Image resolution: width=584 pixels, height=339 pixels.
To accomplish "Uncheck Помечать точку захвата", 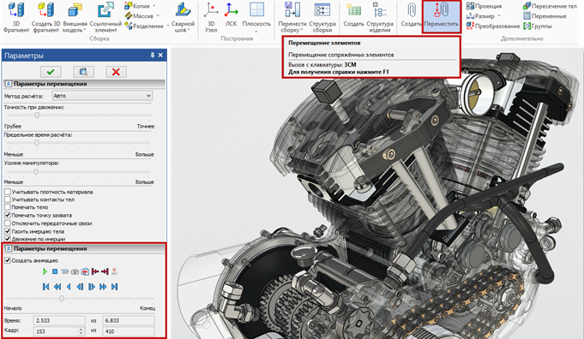I will (x=8, y=215).
